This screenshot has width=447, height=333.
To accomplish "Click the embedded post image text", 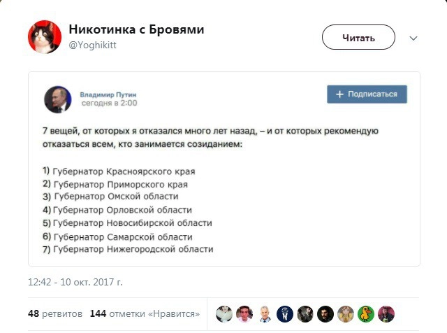I will pyautogui.click(x=223, y=189).
